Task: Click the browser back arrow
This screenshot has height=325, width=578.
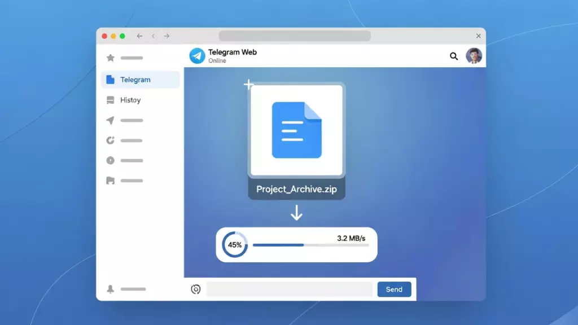Action: point(139,36)
